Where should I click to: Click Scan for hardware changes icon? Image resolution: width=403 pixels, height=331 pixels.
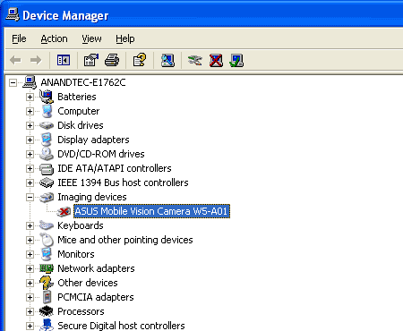click(167, 60)
